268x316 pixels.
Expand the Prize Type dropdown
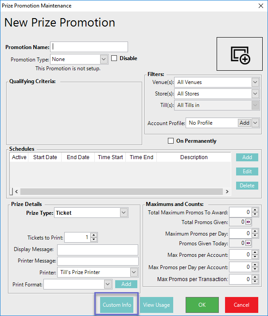[124, 213]
